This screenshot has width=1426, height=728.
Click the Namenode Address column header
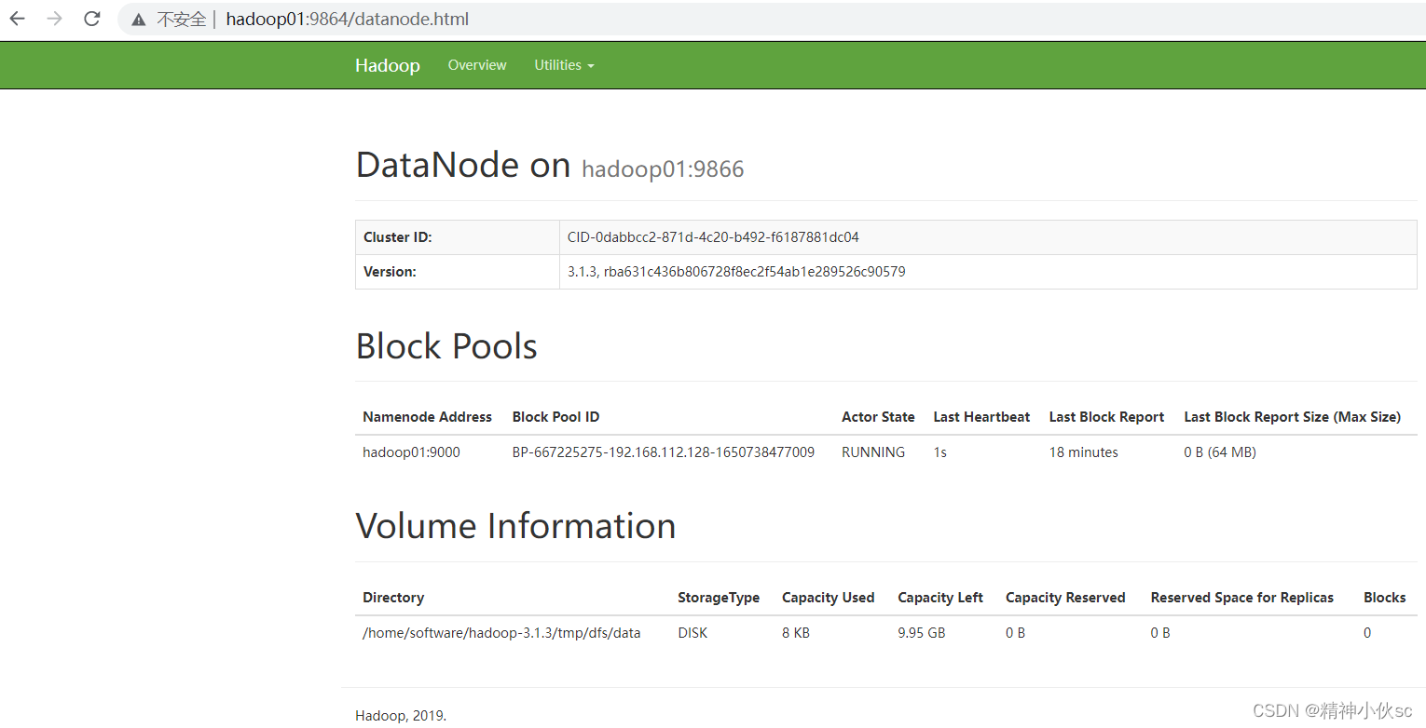click(x=427, y=417)
